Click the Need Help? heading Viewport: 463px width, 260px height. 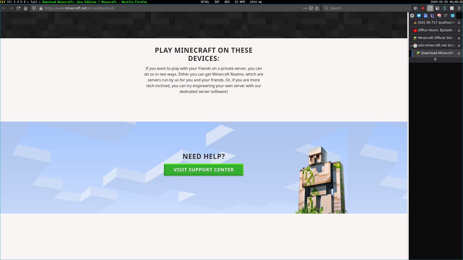(204, 156)
